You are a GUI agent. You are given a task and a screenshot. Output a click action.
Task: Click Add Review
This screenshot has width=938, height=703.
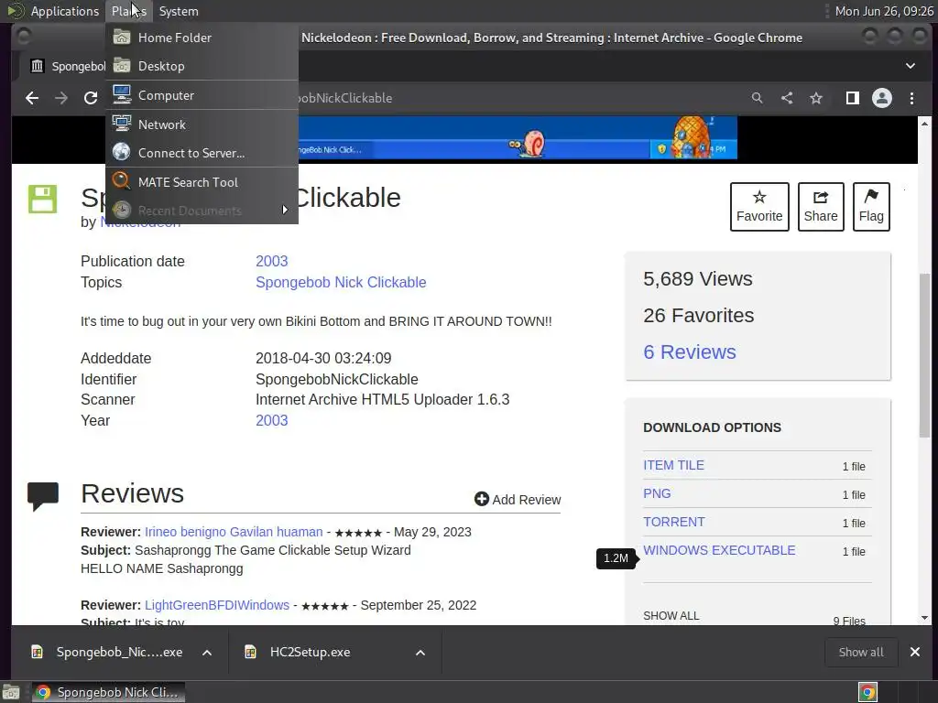(x=518, y=499)
